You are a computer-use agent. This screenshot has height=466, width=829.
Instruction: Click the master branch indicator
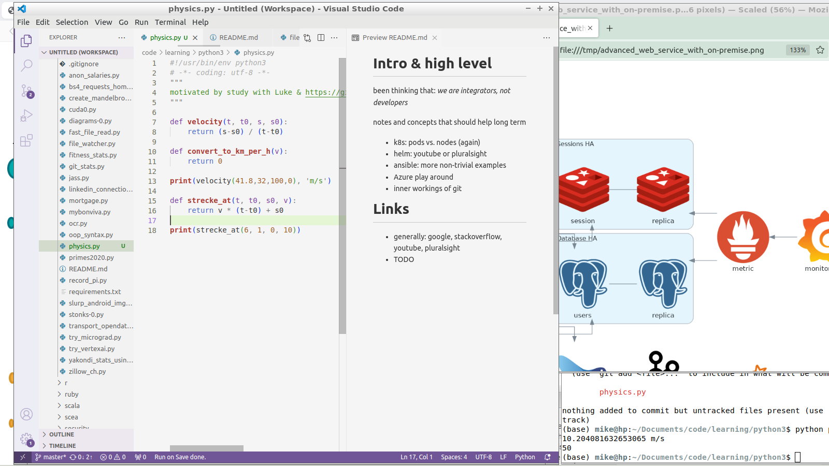click(50, 457)
